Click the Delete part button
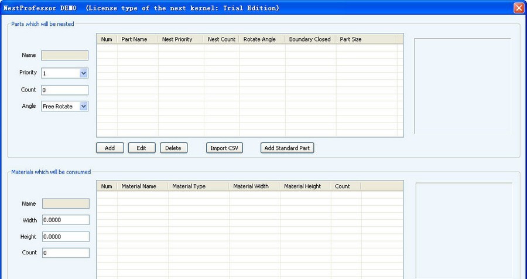 pos(173,148)
